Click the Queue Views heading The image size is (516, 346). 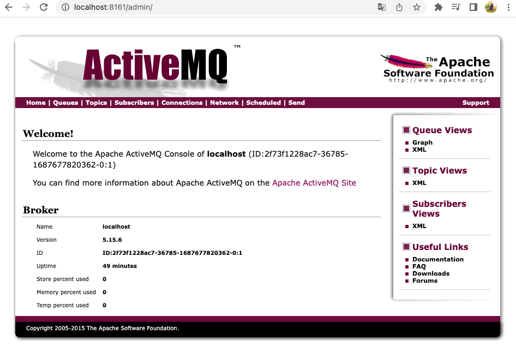[442, 130]
